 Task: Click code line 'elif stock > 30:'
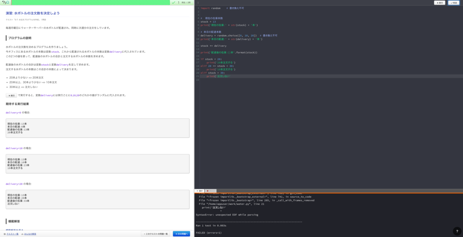[213, 73]
